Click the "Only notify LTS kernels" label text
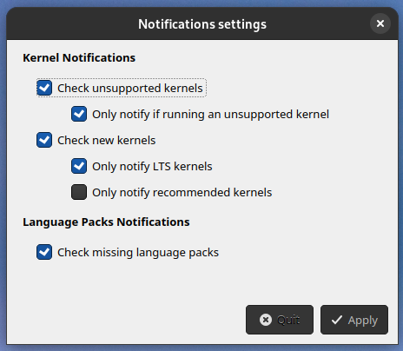This screenshot has height=351, width=403. click(152, 166)
